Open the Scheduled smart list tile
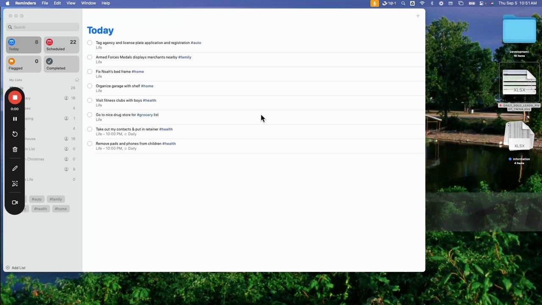542x305 pixels. click(x=61, y=45)
